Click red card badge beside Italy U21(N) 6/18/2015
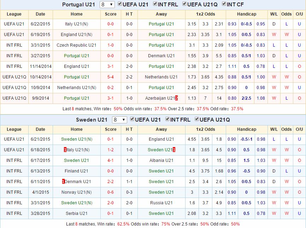Image resolution: width=306 pixels, height=228 pixels. coord(65,150)
